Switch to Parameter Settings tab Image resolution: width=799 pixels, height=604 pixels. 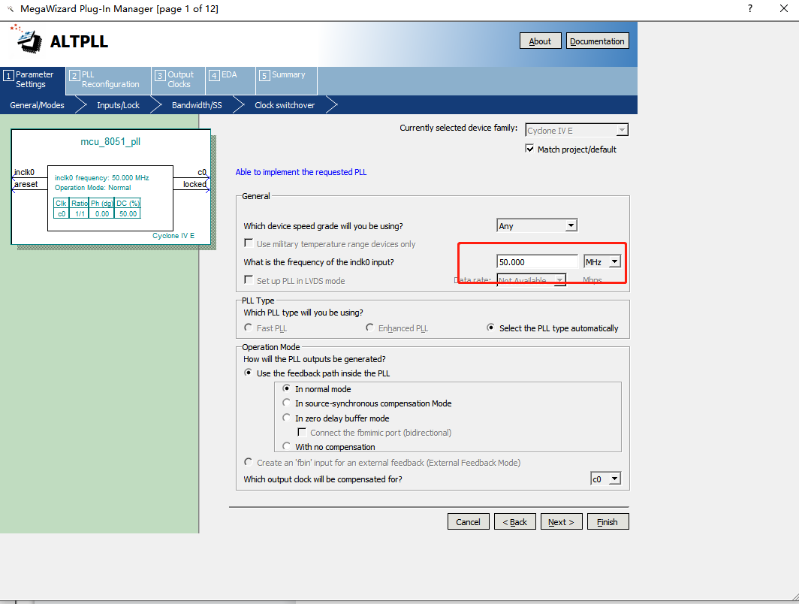[33, 80]
